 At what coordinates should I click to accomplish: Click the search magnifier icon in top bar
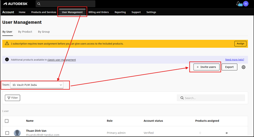39,4
